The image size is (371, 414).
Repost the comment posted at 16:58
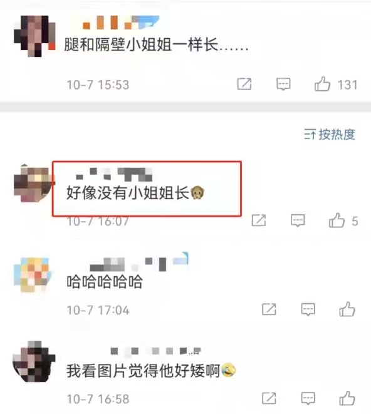269,398
